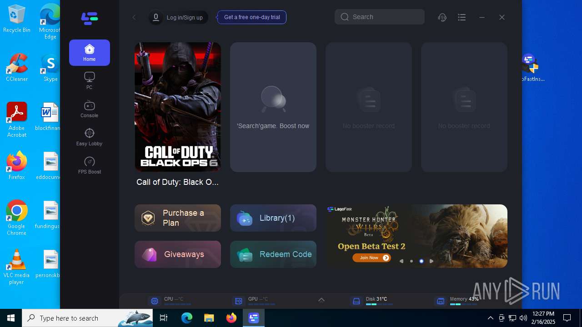582x327 pixels.
Task: Open Purchase a Plan
Action: pos(178,218)
